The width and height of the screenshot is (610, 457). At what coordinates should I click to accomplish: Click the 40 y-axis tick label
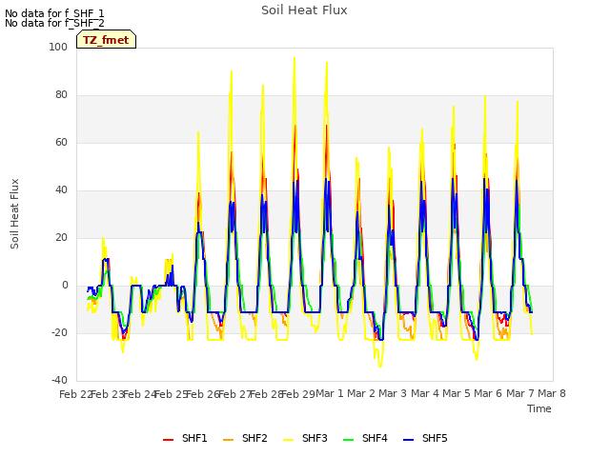click(x=61, y=190)
